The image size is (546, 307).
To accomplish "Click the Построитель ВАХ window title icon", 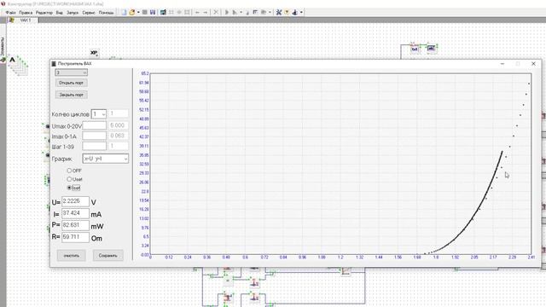I will coord(54,64).
